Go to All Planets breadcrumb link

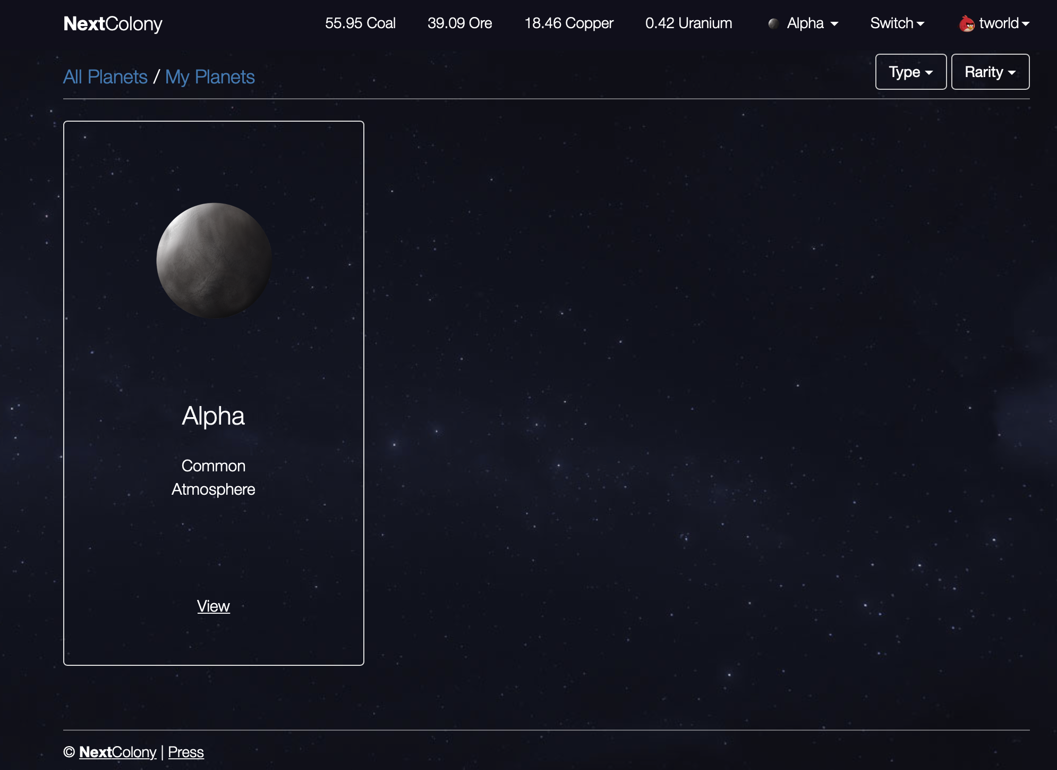pos(105,77)
